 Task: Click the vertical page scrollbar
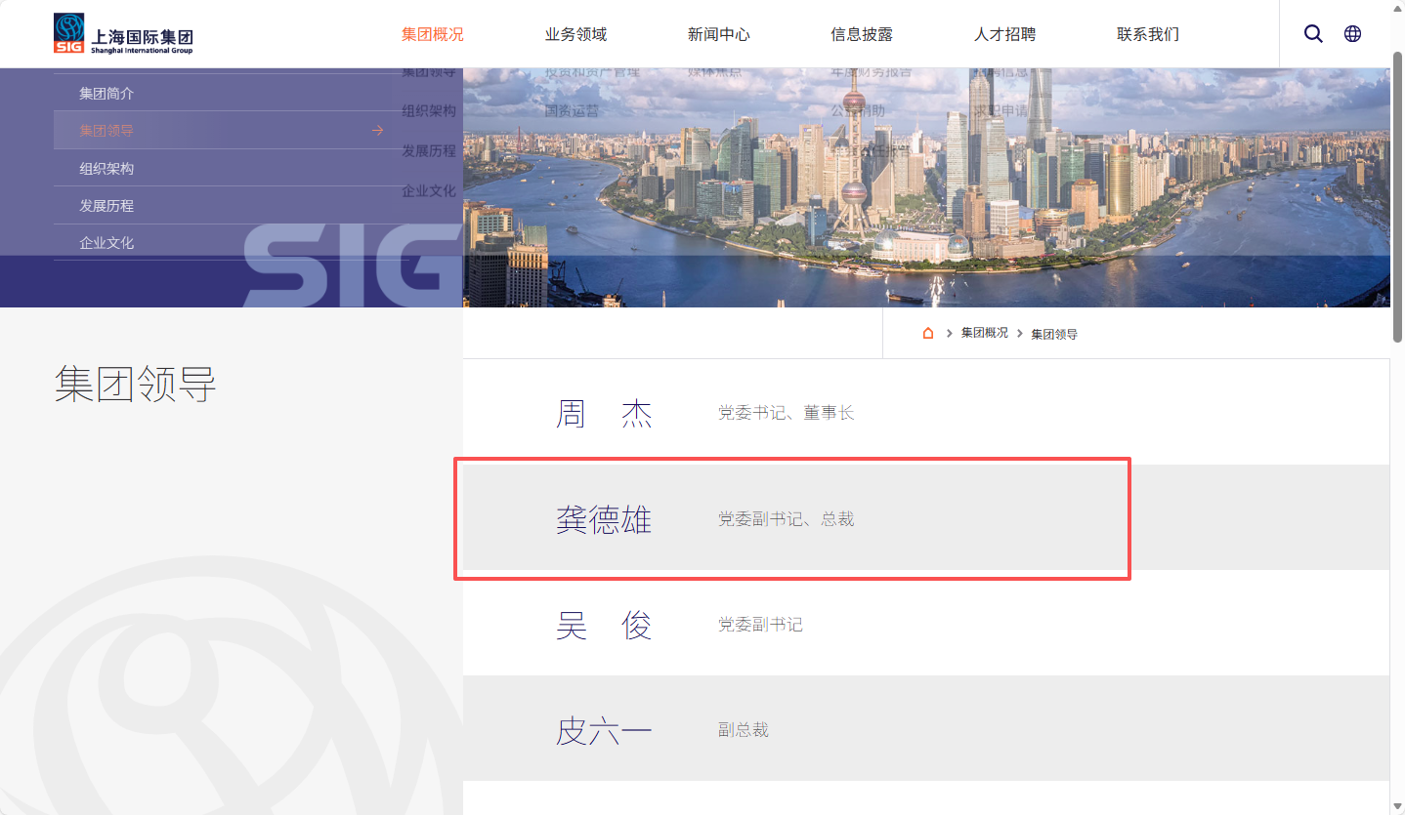point(1397,195)
